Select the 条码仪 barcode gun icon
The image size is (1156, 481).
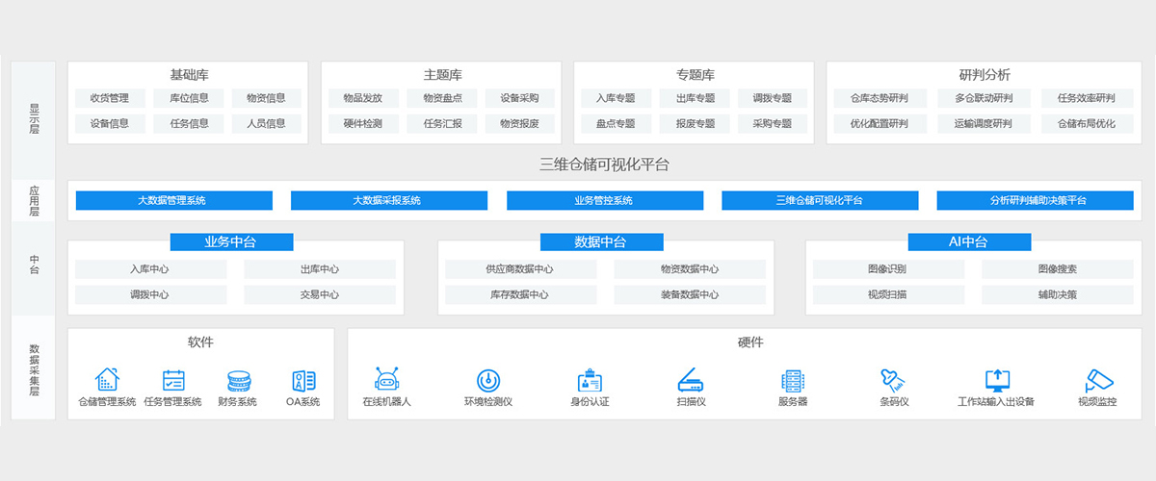pos(893,380)
